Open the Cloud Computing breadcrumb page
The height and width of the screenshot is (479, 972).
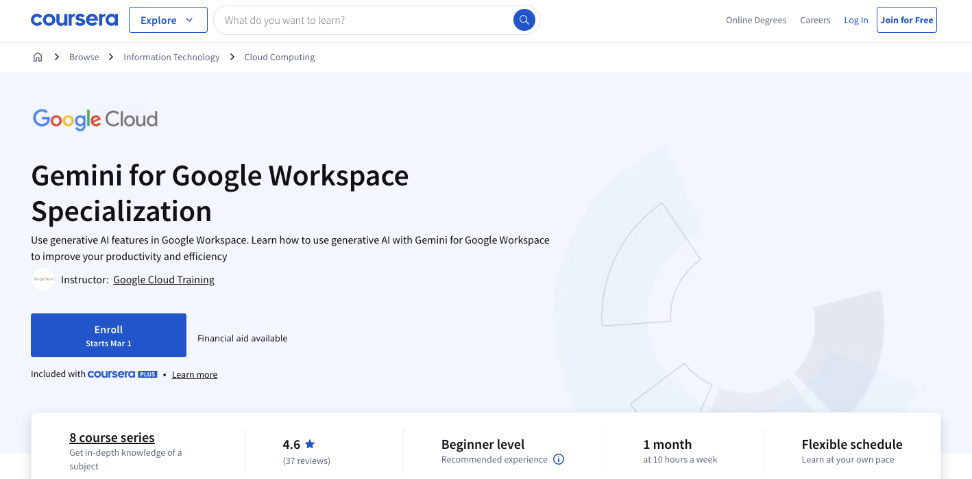point(279,57)
